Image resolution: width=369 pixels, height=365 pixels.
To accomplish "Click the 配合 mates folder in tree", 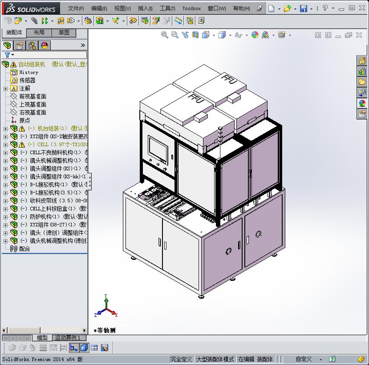I will tap(24, 249).
